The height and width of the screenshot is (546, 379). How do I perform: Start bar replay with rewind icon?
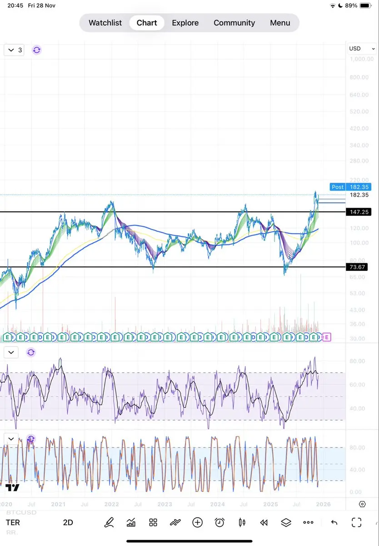264,522
